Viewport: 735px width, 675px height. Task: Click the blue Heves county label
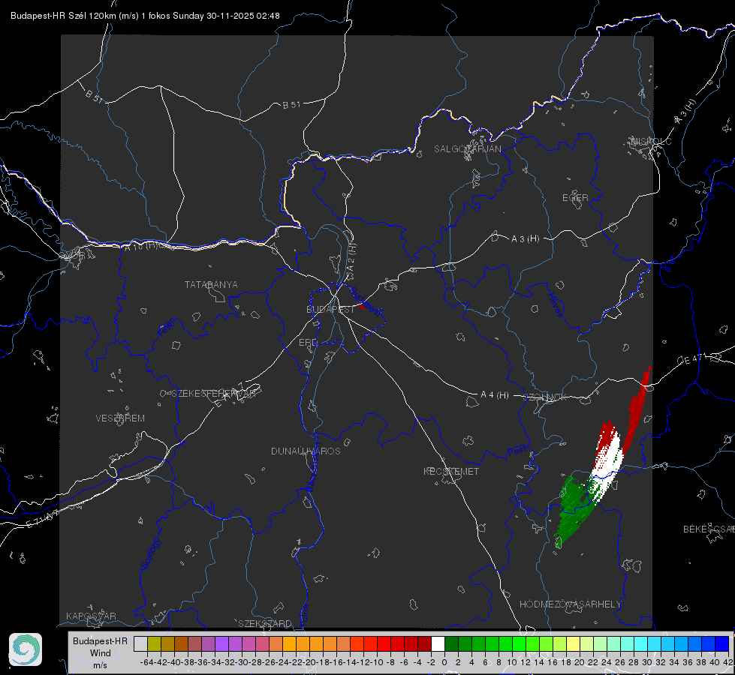point(555,305)
